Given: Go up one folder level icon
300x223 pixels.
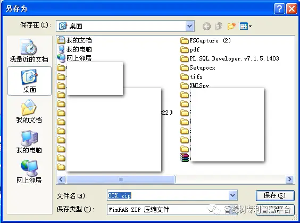Looking at the screenshot, I should pos(219,26).
